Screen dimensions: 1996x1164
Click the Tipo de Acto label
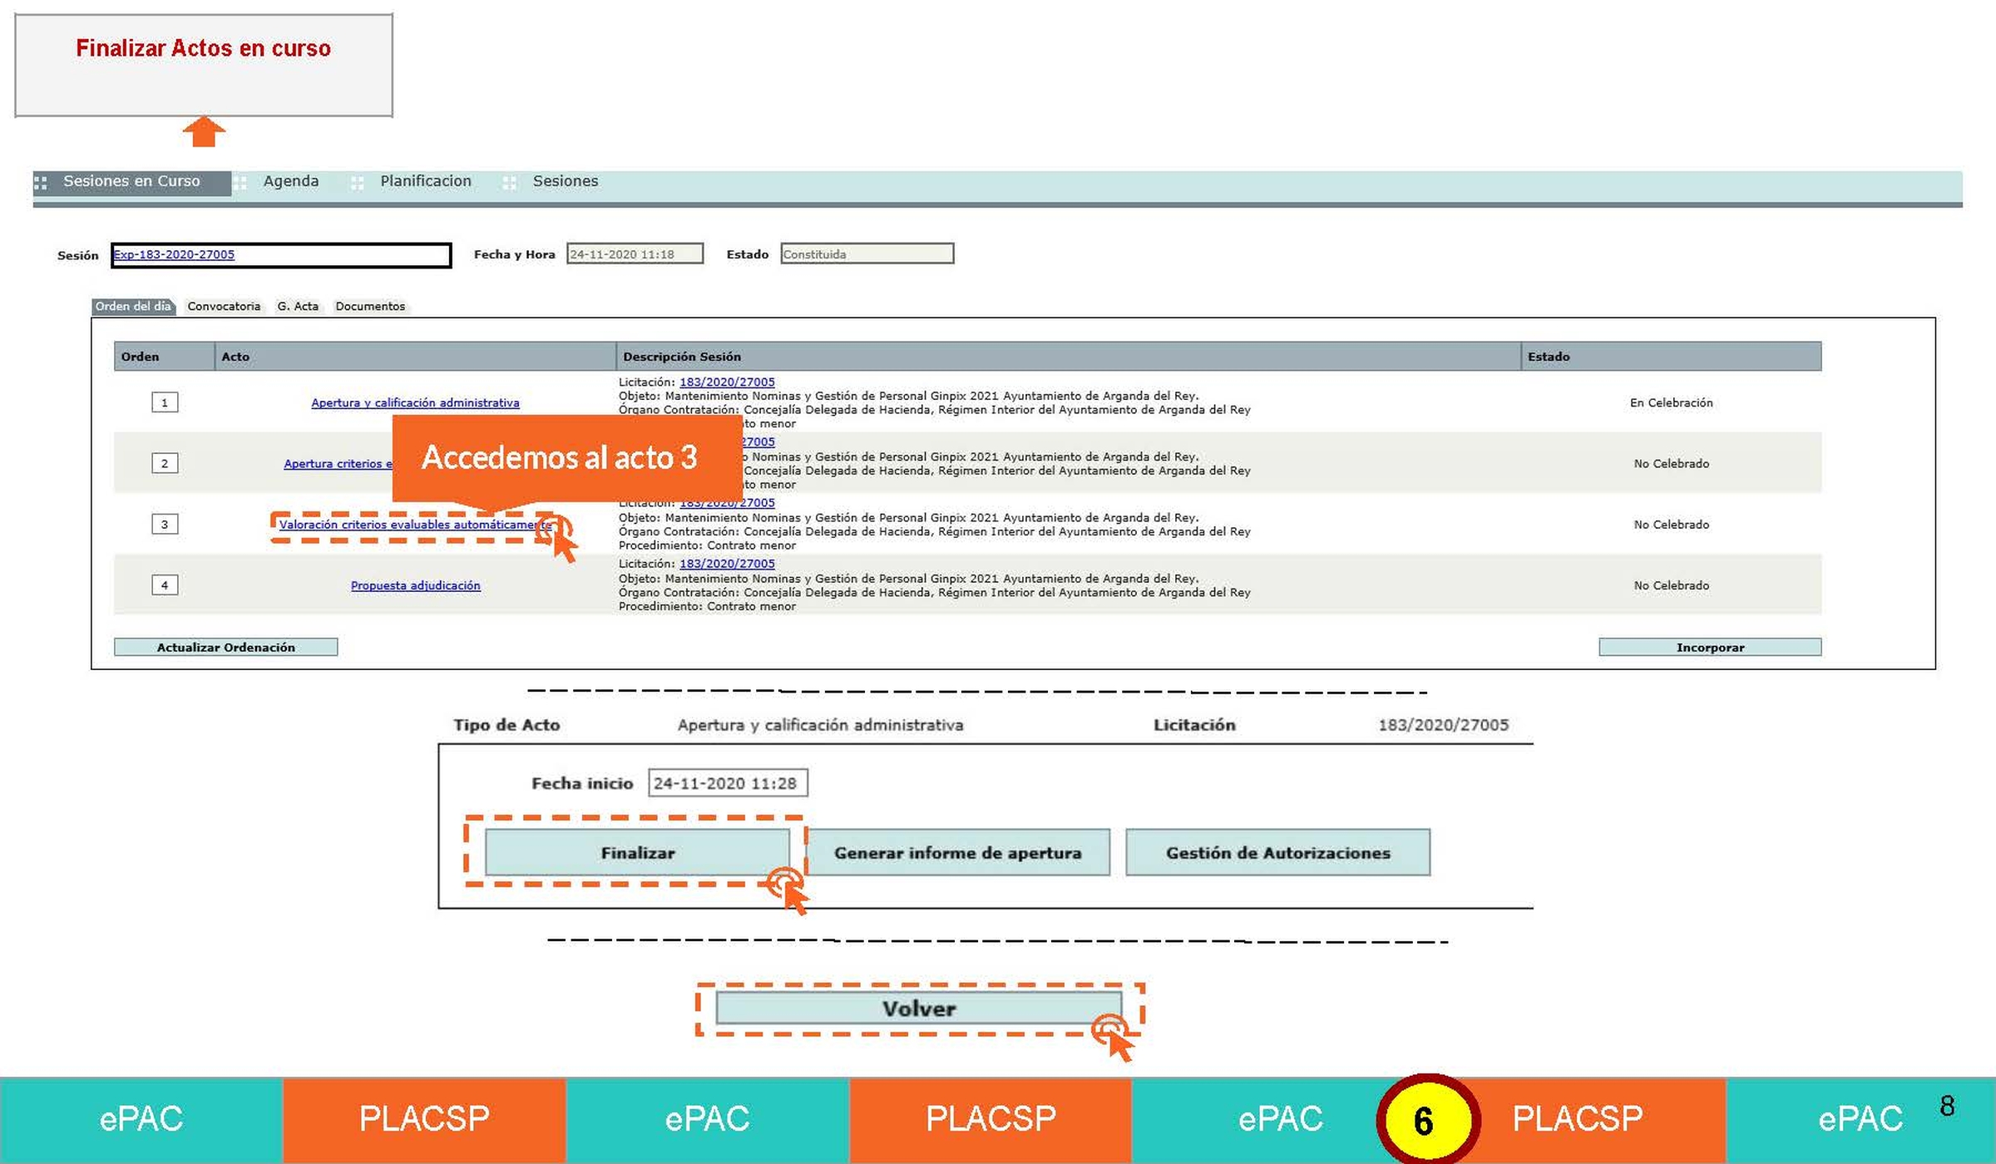pyautogui.click(x=506, y=724)
